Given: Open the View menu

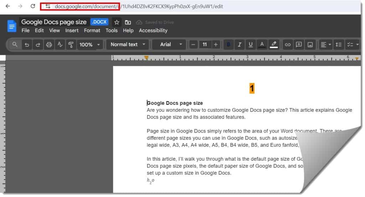Looking at the screenshot, I should point(55,31).
